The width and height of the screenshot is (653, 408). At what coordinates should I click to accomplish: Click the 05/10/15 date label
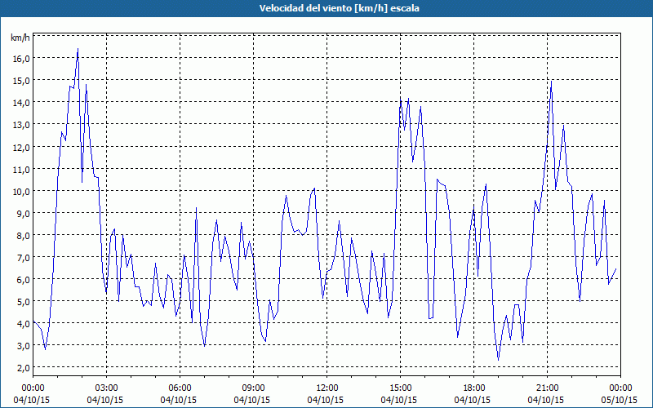coord(620,400)
